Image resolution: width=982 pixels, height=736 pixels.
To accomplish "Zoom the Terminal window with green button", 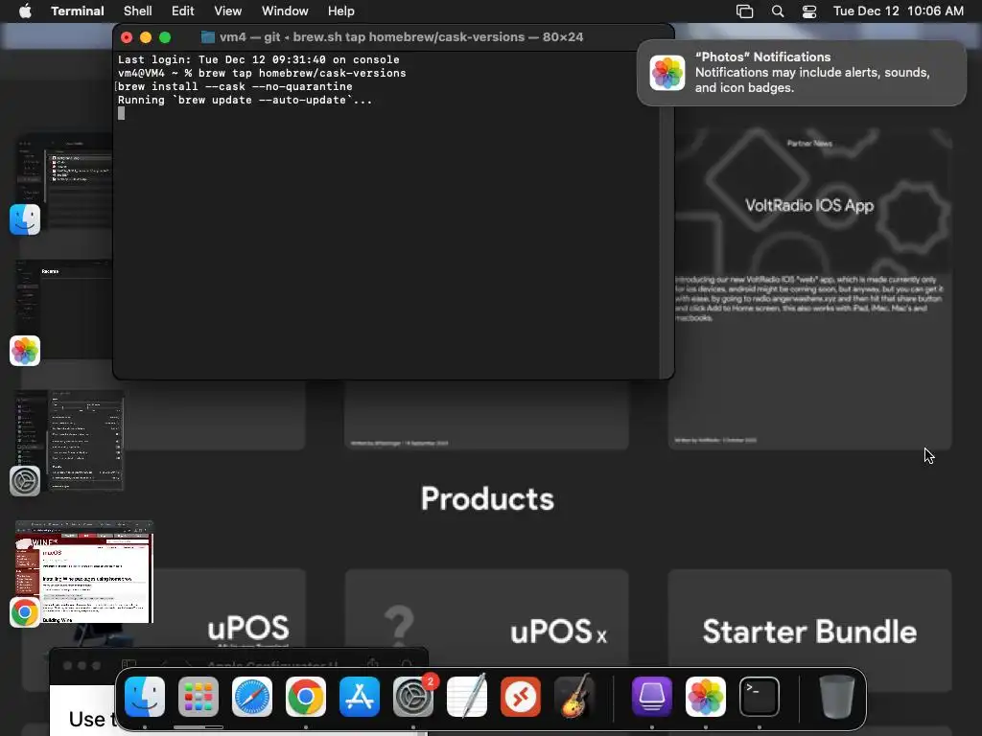I will (x=165, y=37).
